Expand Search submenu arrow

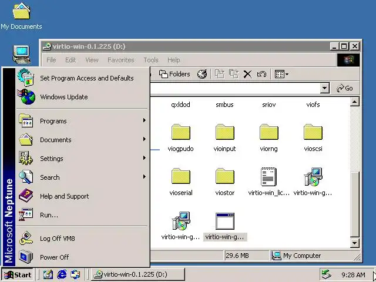tap(144, 177)
